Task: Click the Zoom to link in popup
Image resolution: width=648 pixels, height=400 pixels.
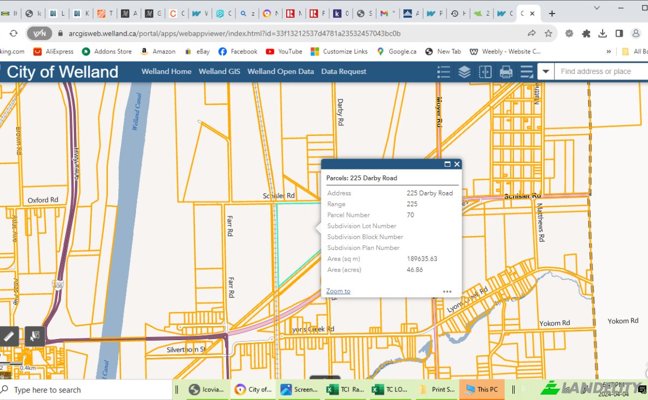Action: coord(338,291)
